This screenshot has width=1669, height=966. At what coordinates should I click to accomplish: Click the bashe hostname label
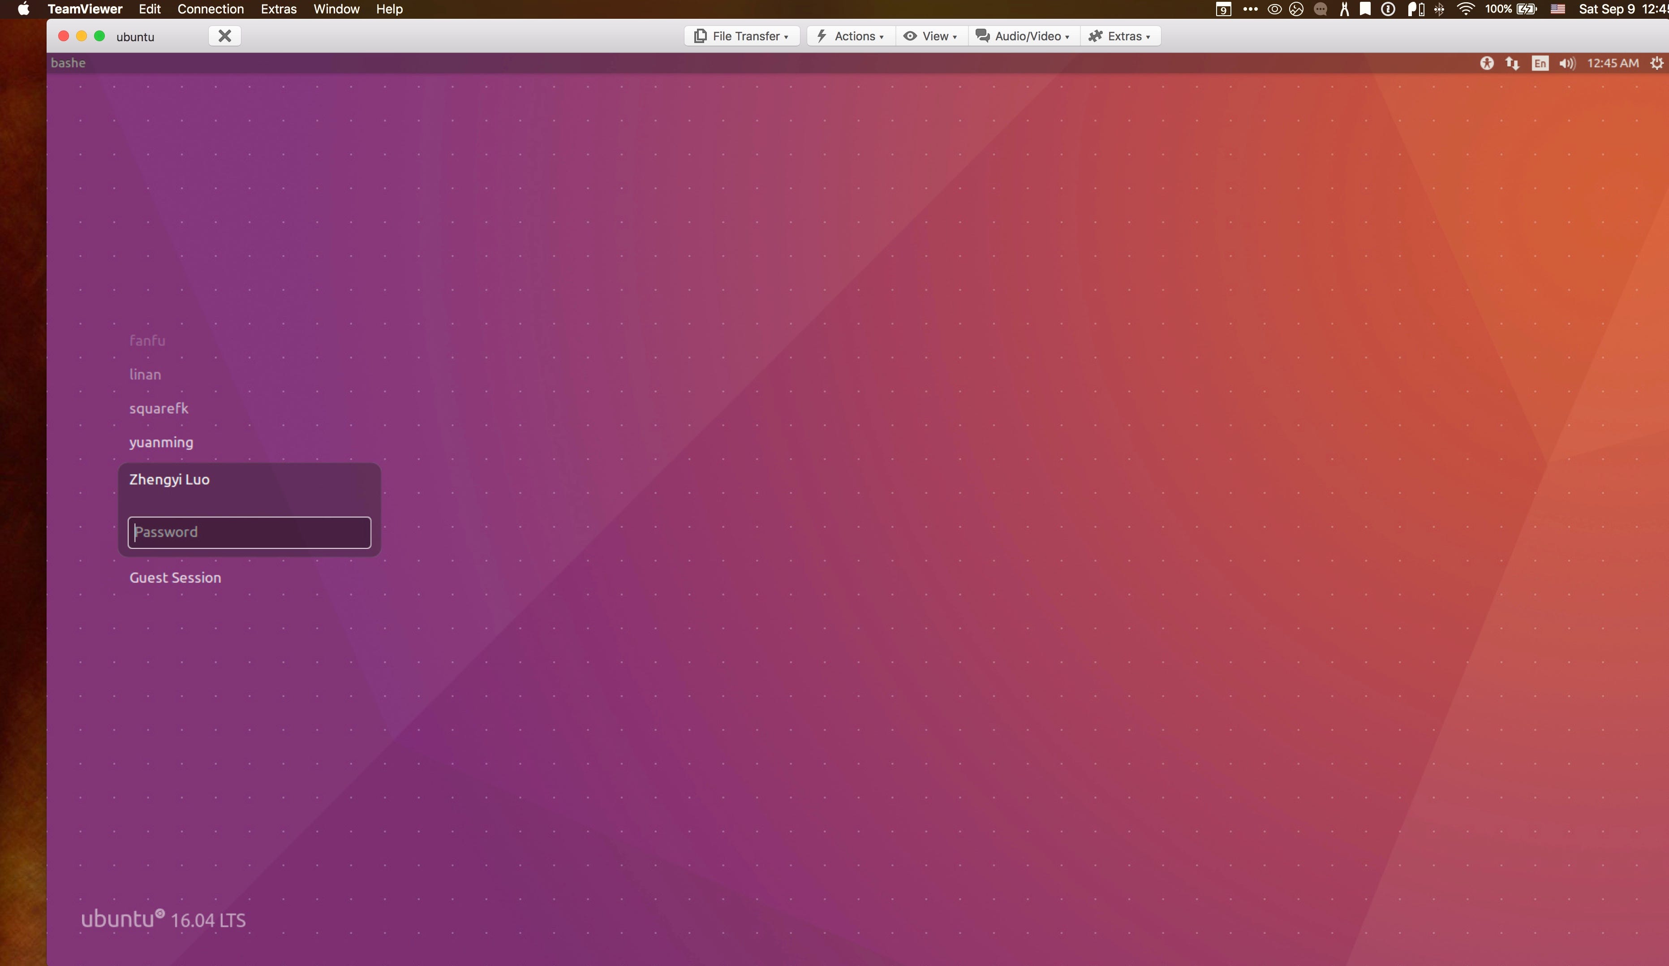(x=68, y=63)
